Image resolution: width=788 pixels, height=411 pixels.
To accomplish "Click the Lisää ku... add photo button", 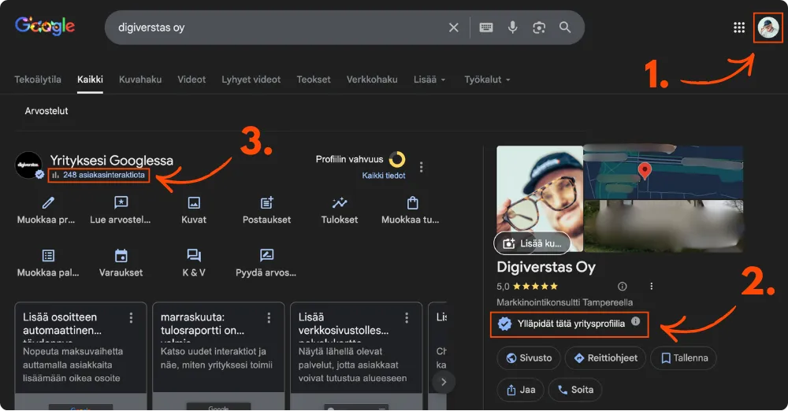I will (x=532, y=243).
